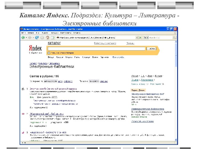Click the 'Разместить объявление' link
199x149 pixels.
[x=143, y=121]
